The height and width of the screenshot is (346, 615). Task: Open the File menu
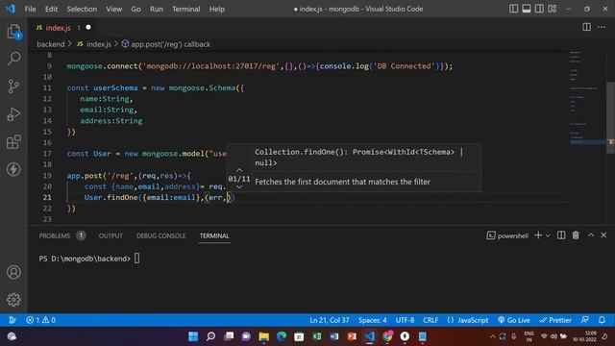point(30,9)
